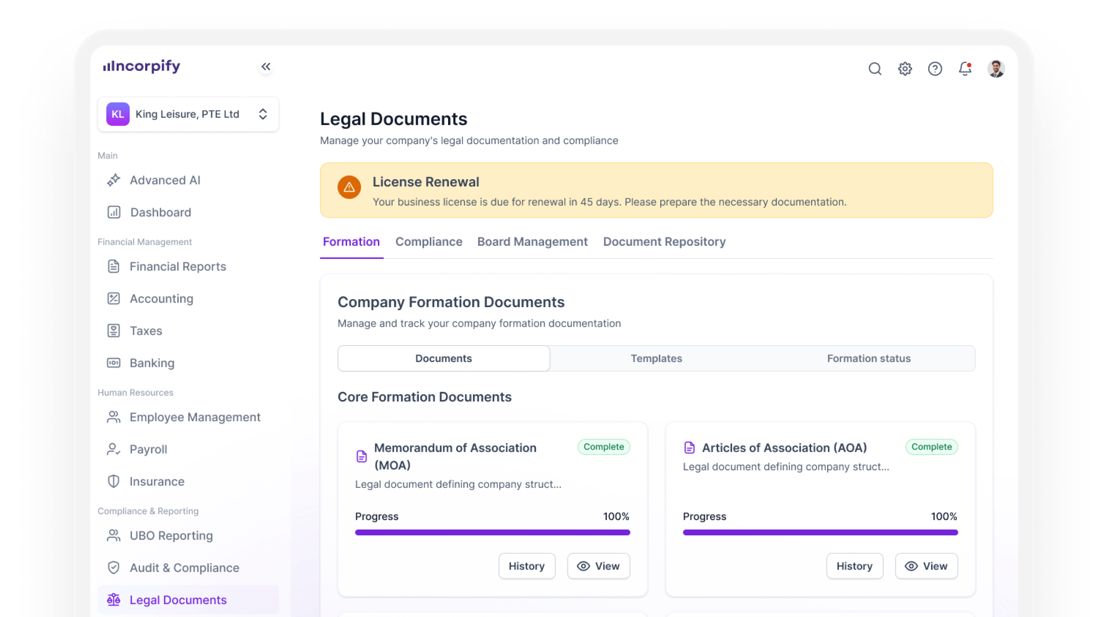The width and height of the screenshot is (1104, 617).
Task: Open the Document Repository tab
Action: (x=664, y=241)
